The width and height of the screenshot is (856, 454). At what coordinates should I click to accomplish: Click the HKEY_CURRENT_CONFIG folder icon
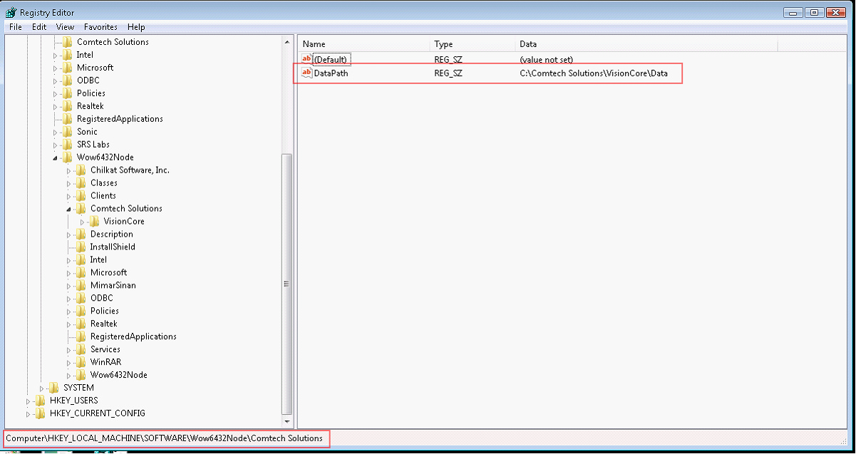(41, 414)
